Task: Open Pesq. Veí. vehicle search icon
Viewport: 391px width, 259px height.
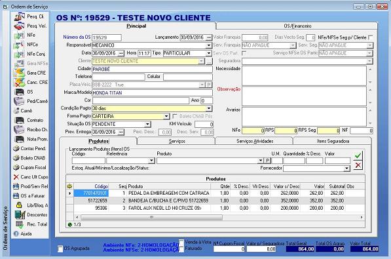Action: 19,26
